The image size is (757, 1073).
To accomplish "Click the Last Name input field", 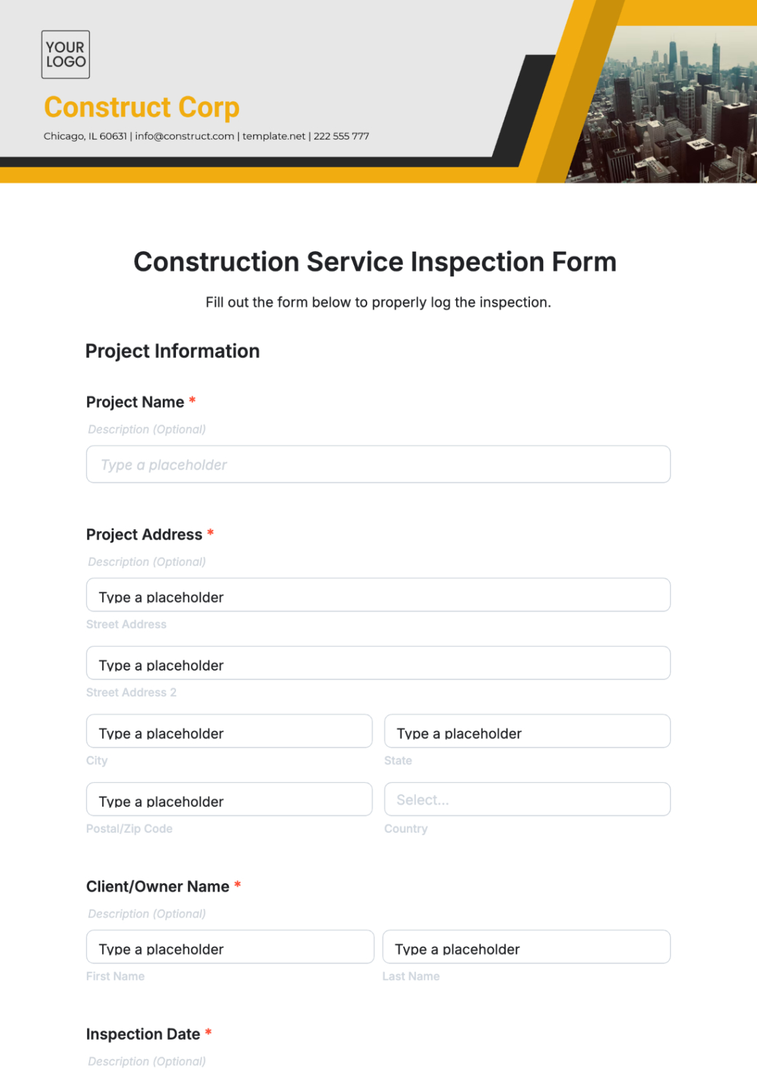I will [527, 947].
